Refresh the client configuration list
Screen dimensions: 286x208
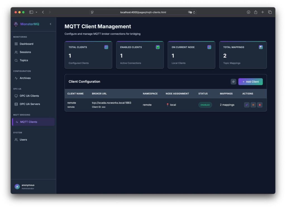(x=233, y=82)
